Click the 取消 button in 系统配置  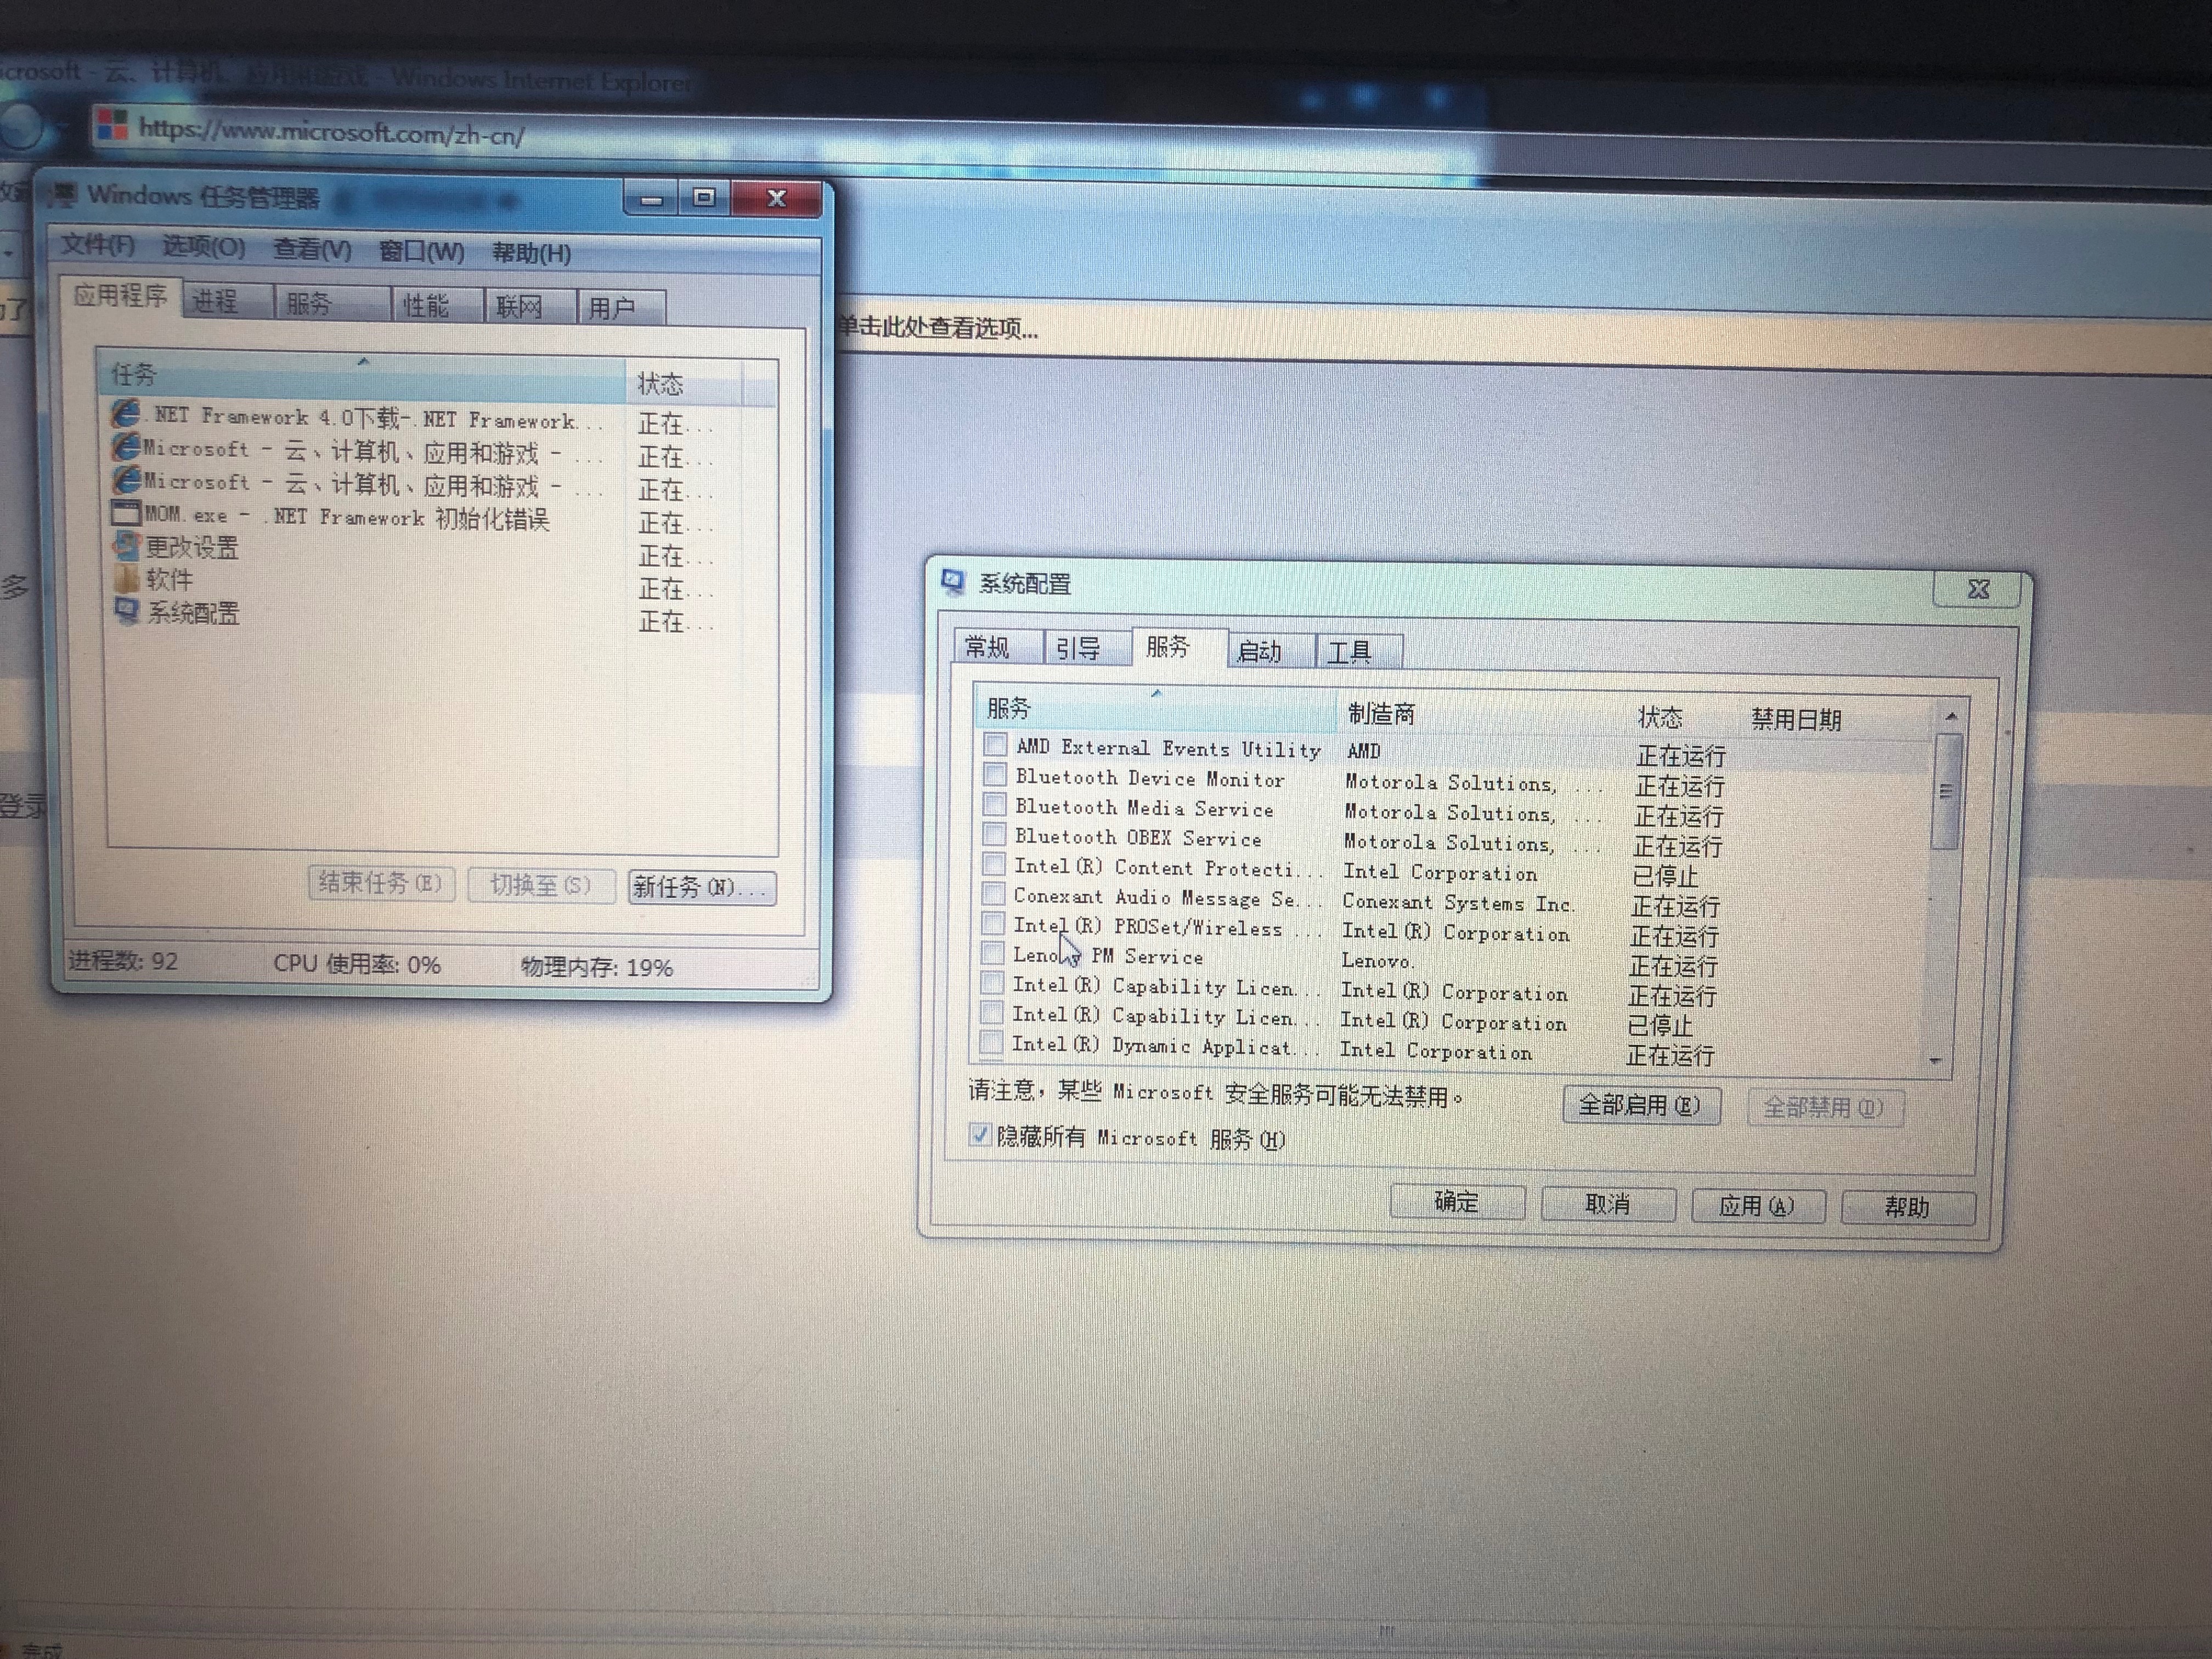point(1608,1204)
